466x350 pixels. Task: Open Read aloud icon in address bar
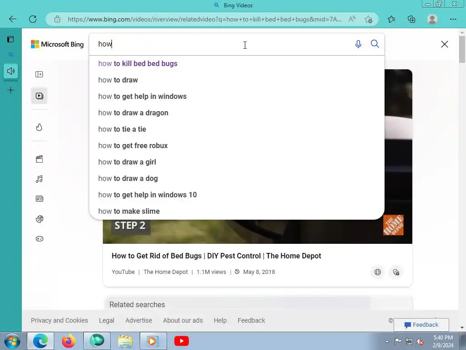pos(352,19)
